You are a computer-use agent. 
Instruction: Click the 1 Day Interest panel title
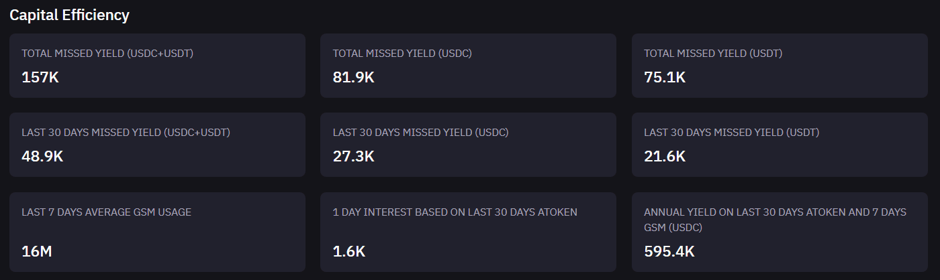[455, 212]
